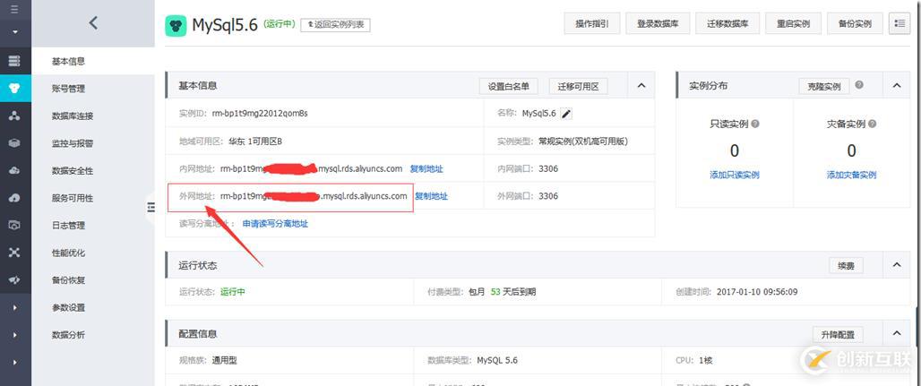Click the 备份实例 button

tap(856, 23)
